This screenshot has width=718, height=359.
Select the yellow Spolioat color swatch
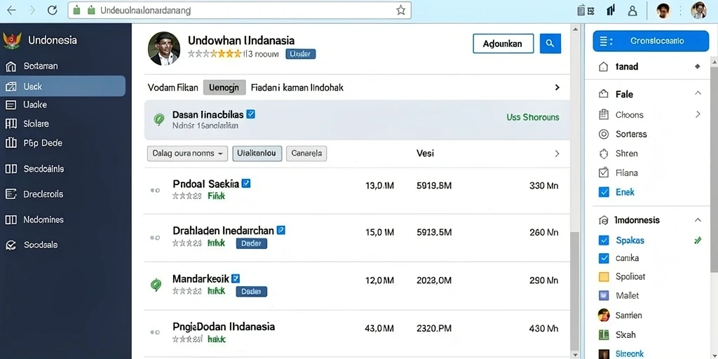pos(604,276)
